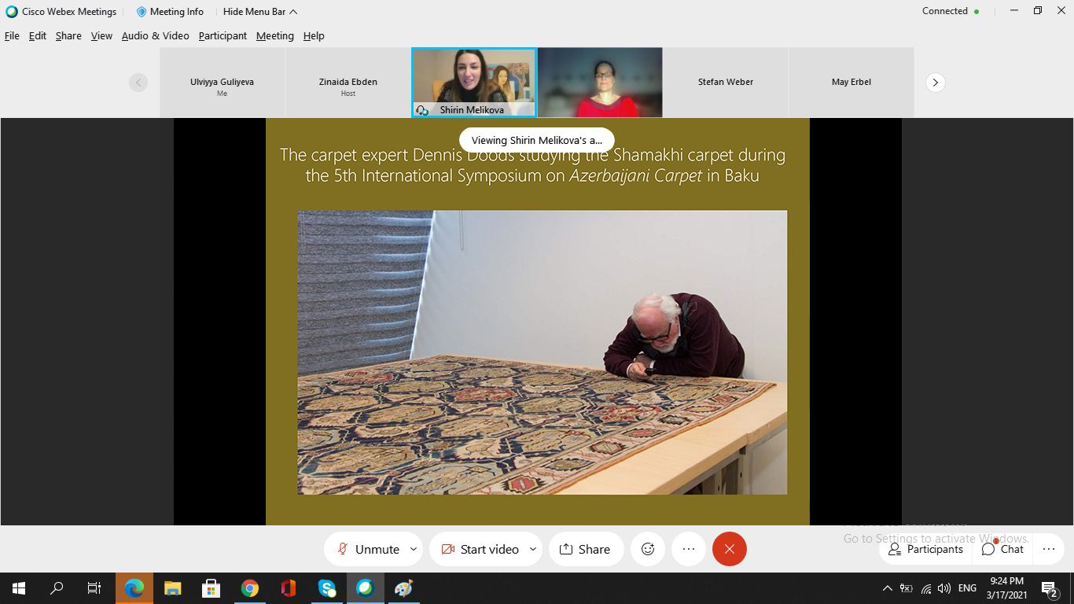The width and height of the screenshot is (1074, 604).
Task: Expand audio options next to Unmute
Action: click(x=414, y=549)
